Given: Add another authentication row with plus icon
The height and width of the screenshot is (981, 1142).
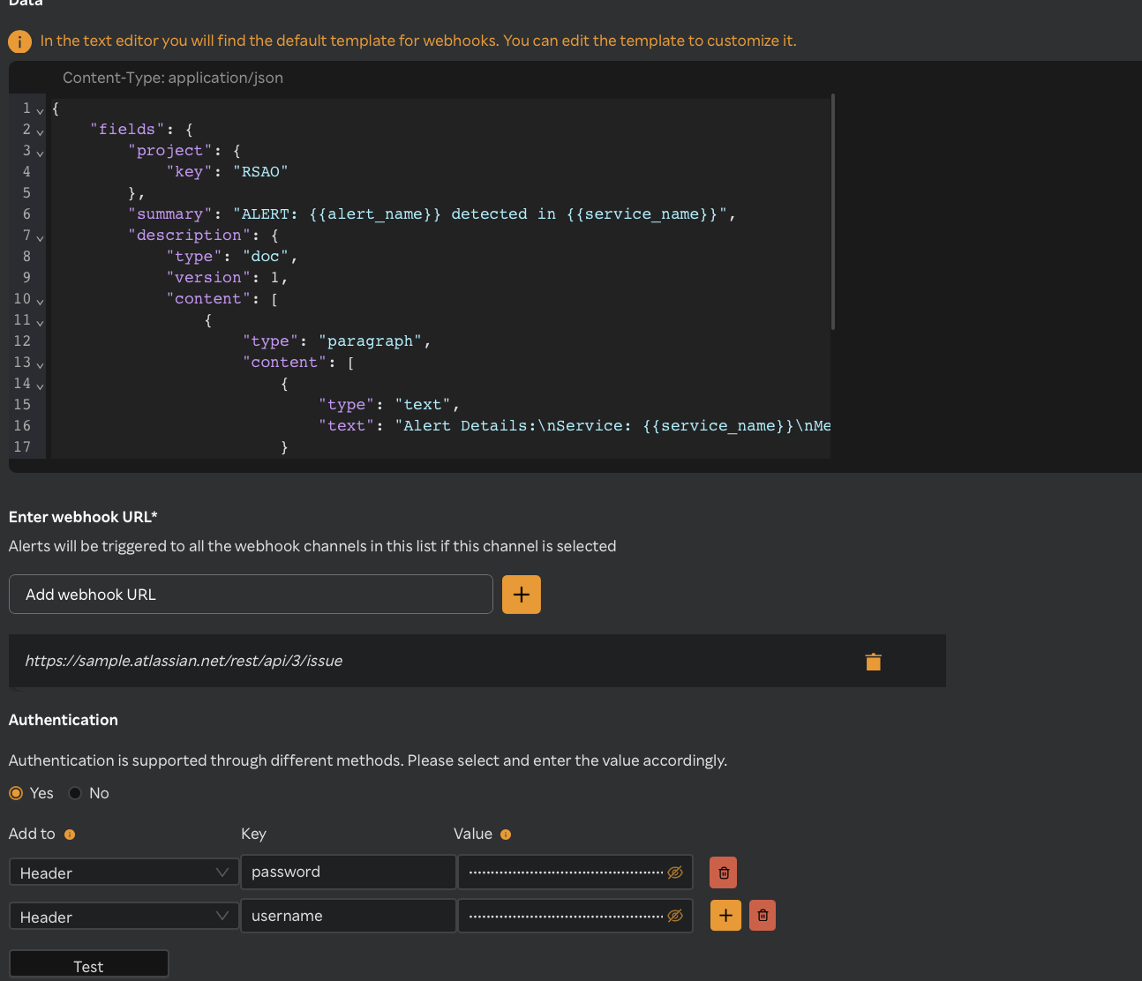Looking at the screenshot, I should coord(725,915).
